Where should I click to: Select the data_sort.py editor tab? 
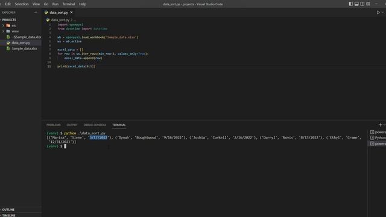point(59,12)
